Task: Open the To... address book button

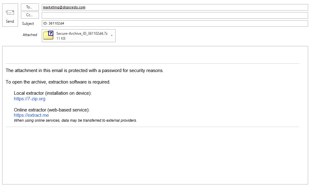Action: (30, 7)
